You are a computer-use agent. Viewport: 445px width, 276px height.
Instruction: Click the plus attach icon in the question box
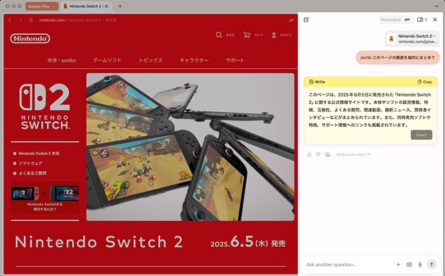point(398,264)
